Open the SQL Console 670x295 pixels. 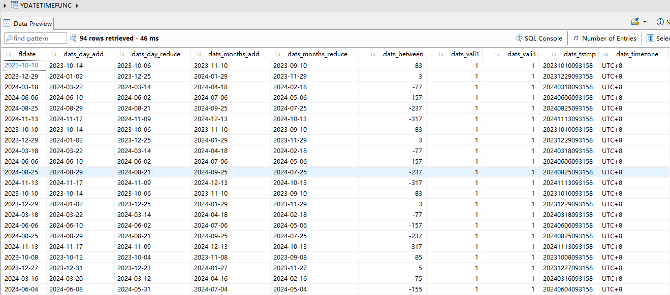538,38
